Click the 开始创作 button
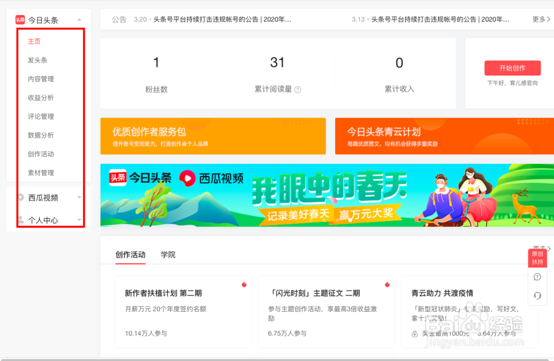The width and height of the screenshot is (554, 361). tap(512, 68)
